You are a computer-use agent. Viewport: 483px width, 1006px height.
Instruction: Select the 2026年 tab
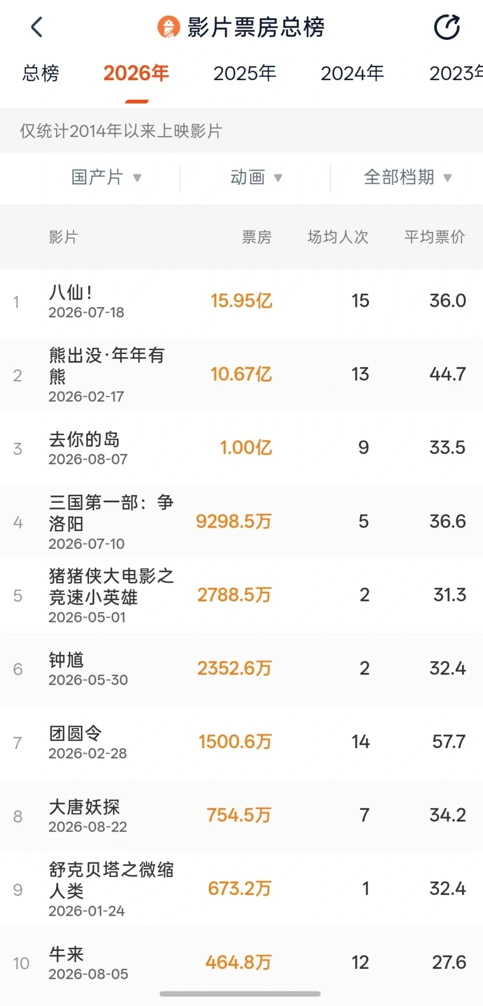click(136, 74)
